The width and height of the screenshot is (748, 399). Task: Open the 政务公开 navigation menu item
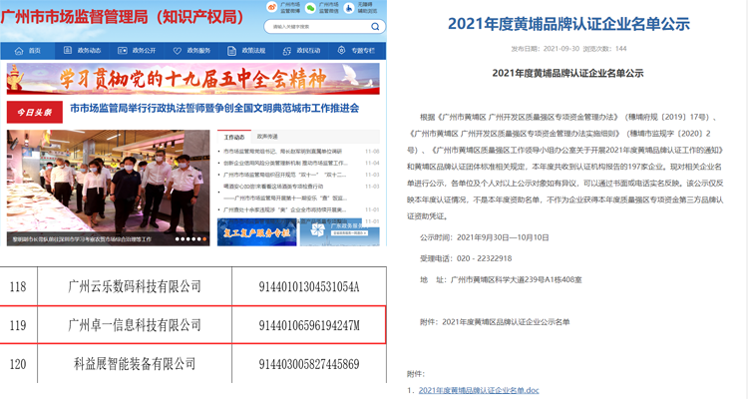(x=140, y=50)
